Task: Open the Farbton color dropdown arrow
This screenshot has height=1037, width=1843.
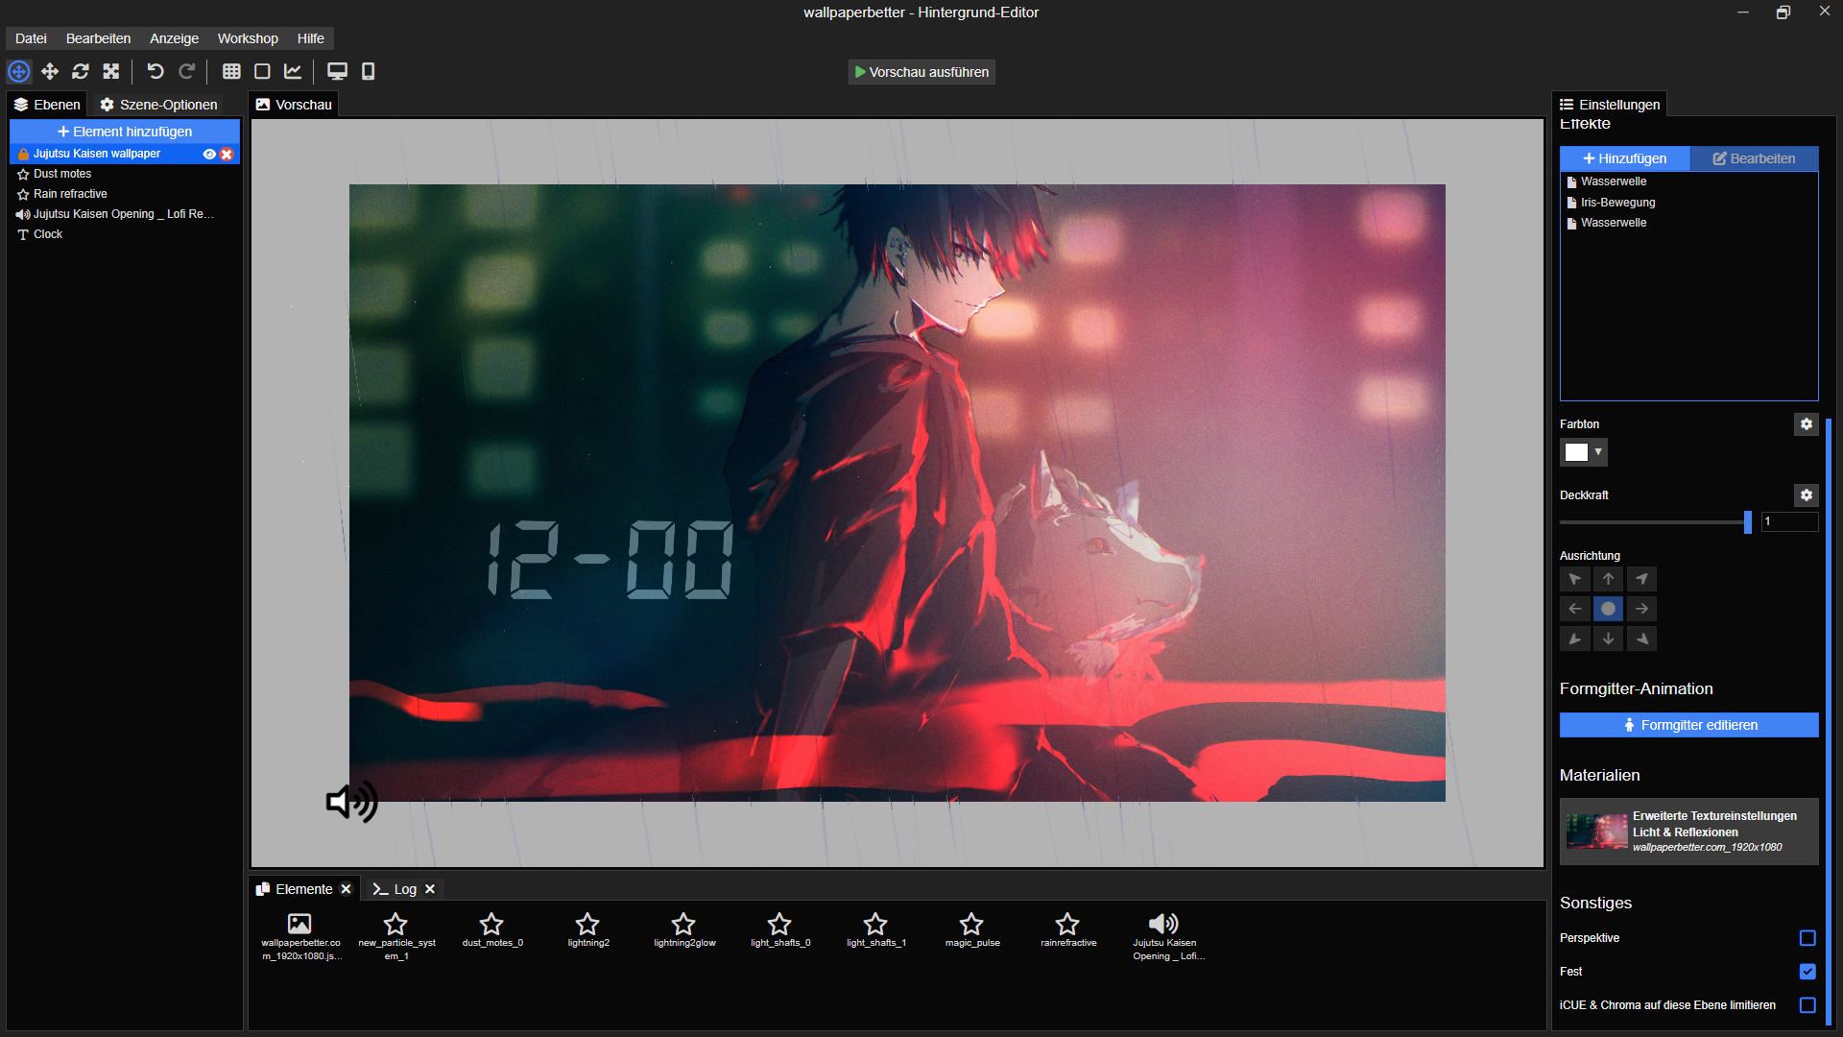Action: [x=1598, y=452]
